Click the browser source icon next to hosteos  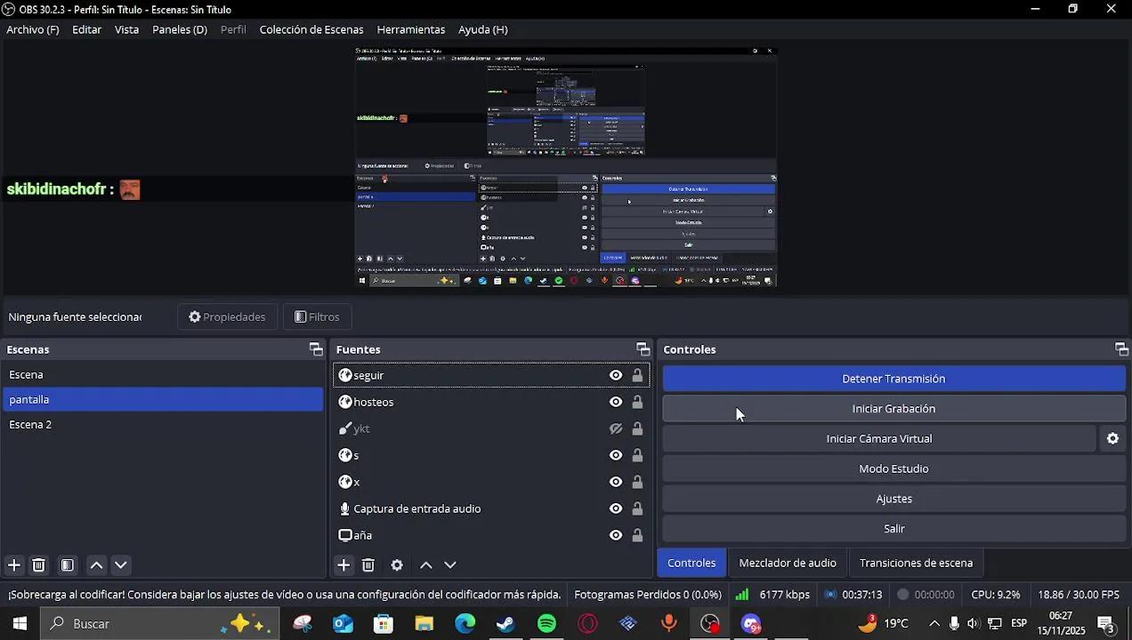(x=345, y=402)
